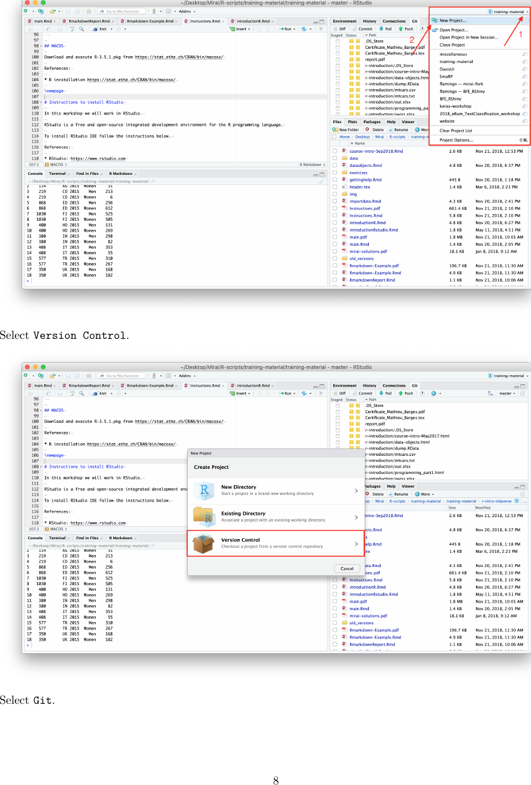Open master branch dropdown in lower Git pane
This screenshot has width=531, height=785.
[x=507, y=393]
